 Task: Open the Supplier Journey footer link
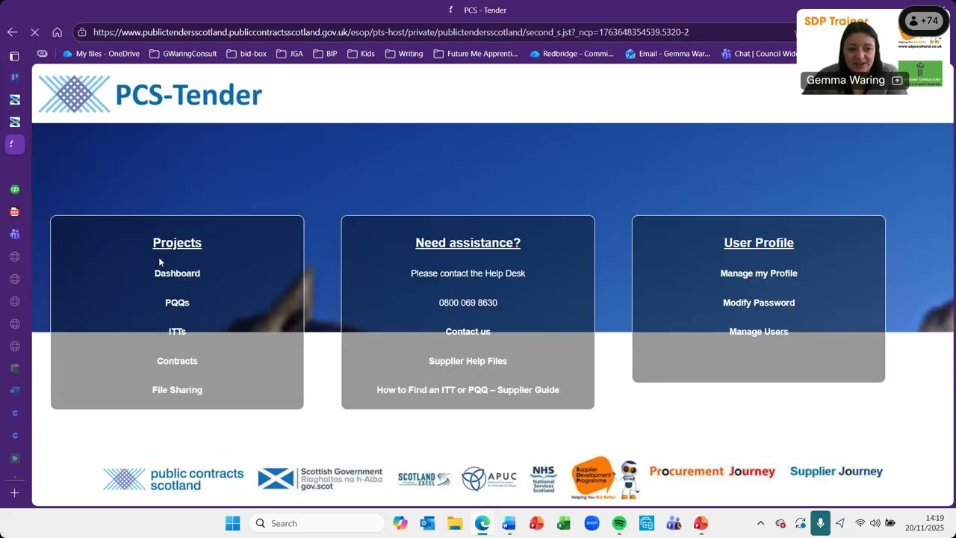[x=836, y=471]
